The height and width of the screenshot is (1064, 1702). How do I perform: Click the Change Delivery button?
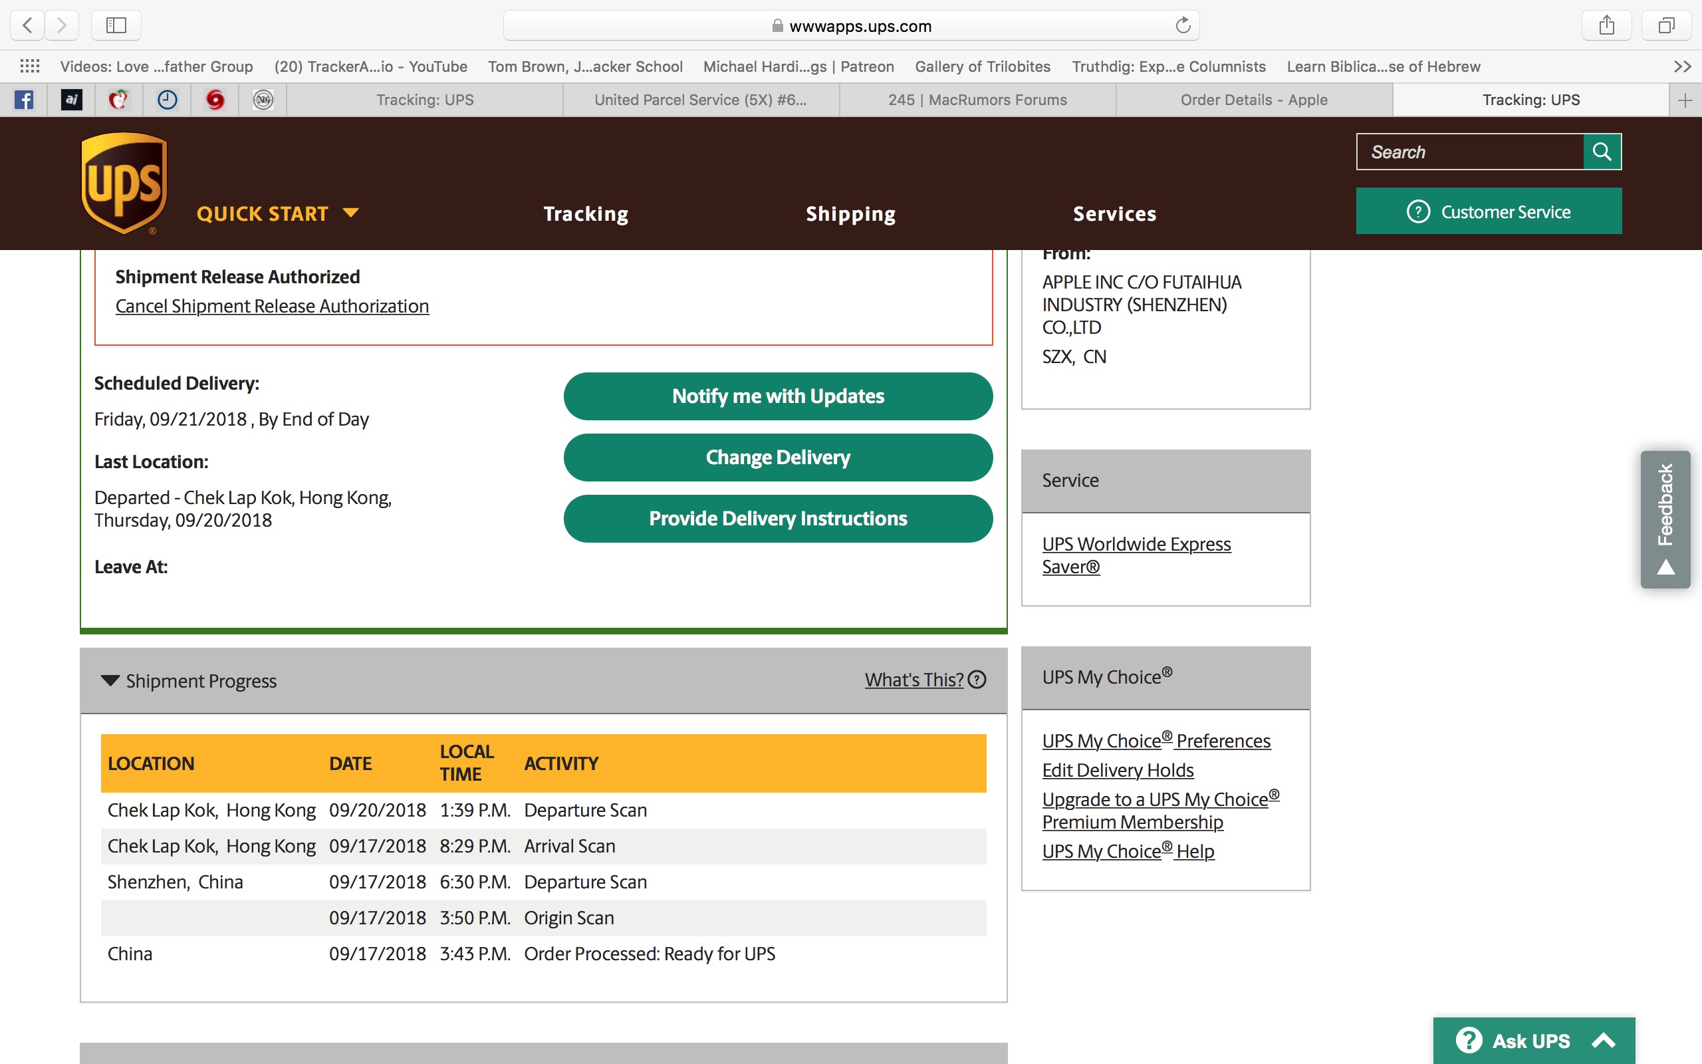tap(778, 458)
